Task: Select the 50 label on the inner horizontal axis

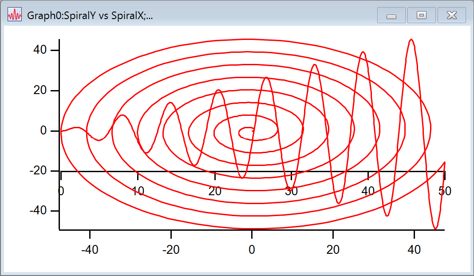Action: coord(445,191)
